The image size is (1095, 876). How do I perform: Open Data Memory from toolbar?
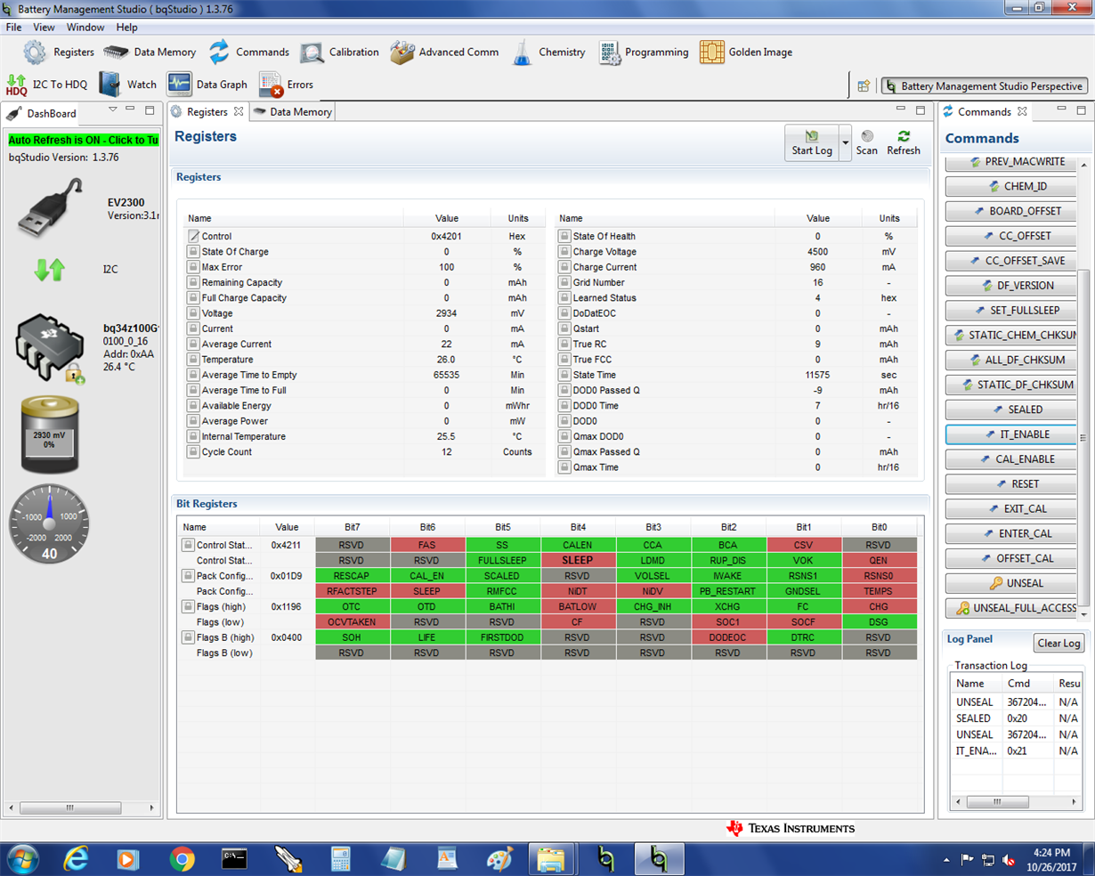[150, 53]
